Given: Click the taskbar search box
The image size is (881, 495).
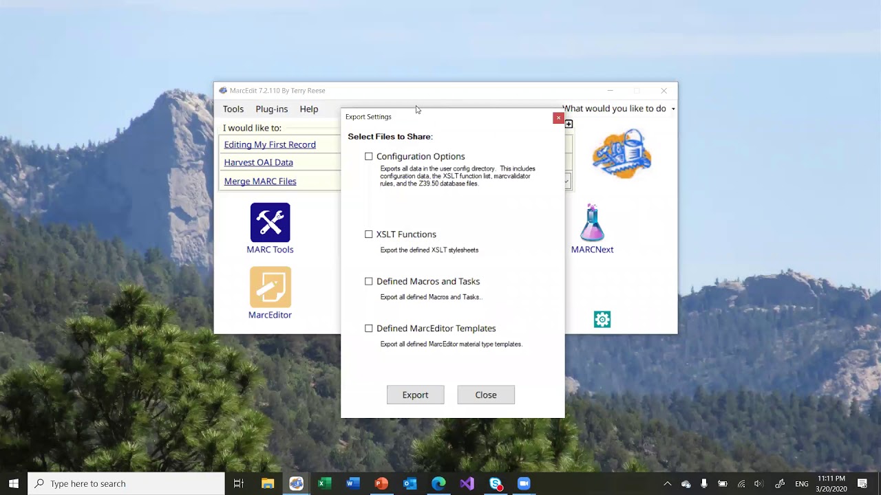Looking at the screenshot, I should (x=126, y=483).
